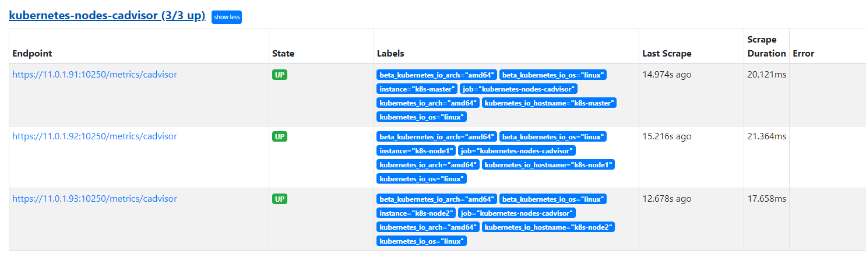The image size is (866, 253).
Task: Click the instance="k8s-node1" label badge
Action: [416, 151]
